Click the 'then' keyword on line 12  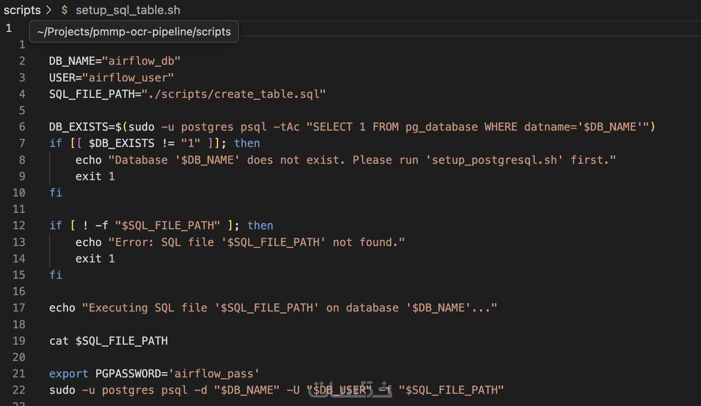pyautogui.click(x=260, y=225)
